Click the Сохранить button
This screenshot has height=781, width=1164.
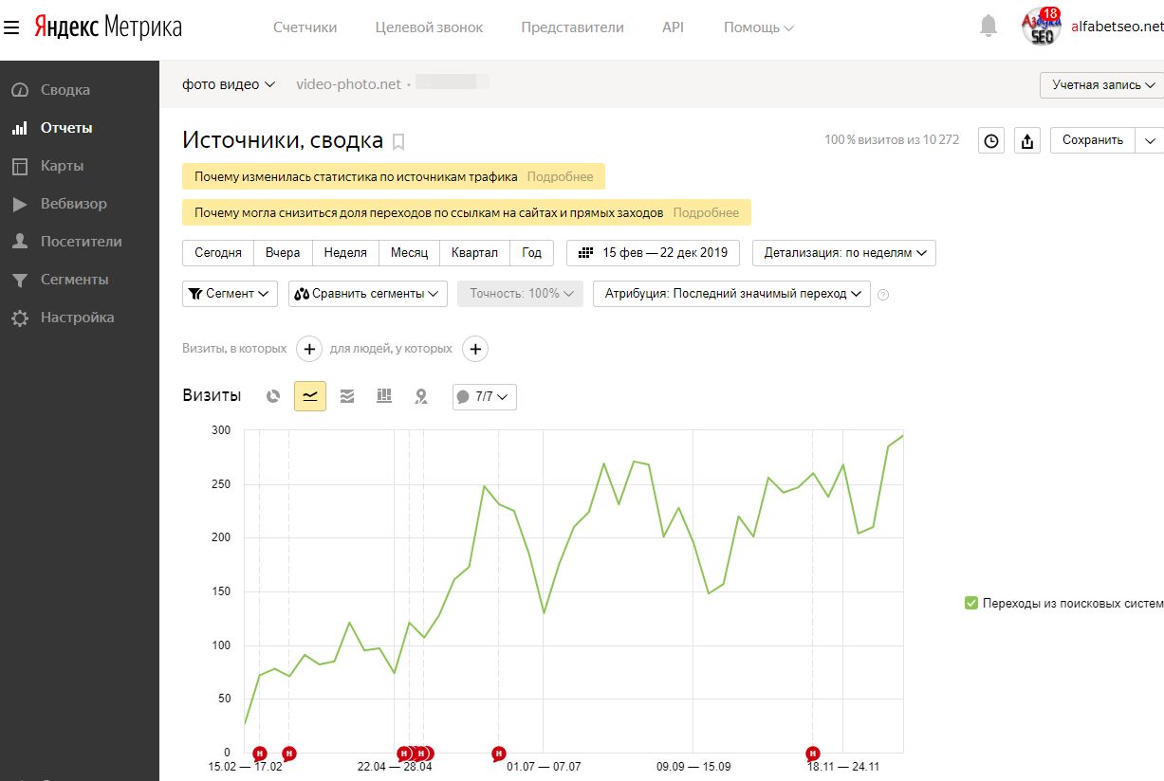tap(1092, 140)
